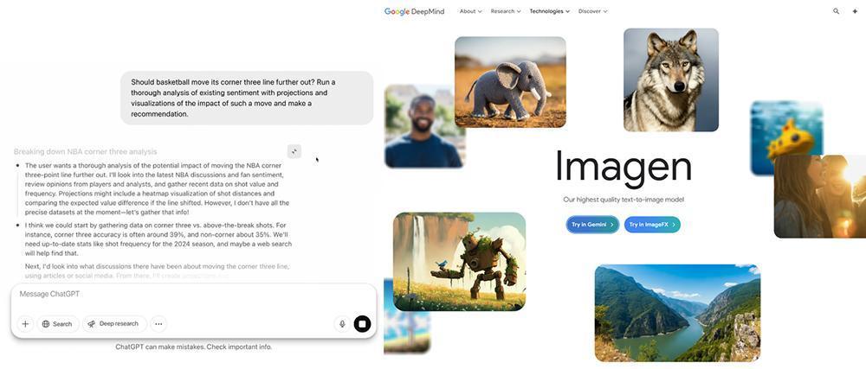Stop the response with the black stop button
Viewport: 866px width, 369px height.
pyautogui.click(x=362, y=324)
